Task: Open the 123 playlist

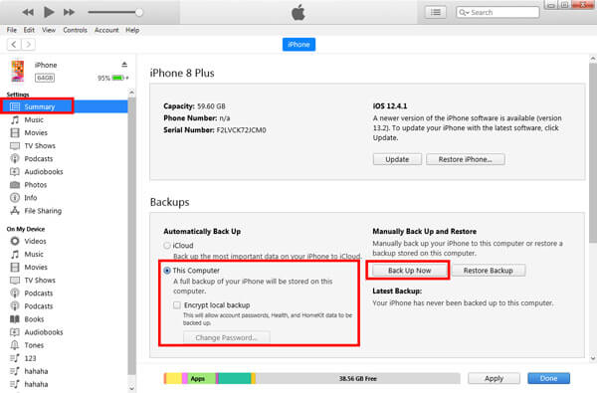Action: pos(30,358)
